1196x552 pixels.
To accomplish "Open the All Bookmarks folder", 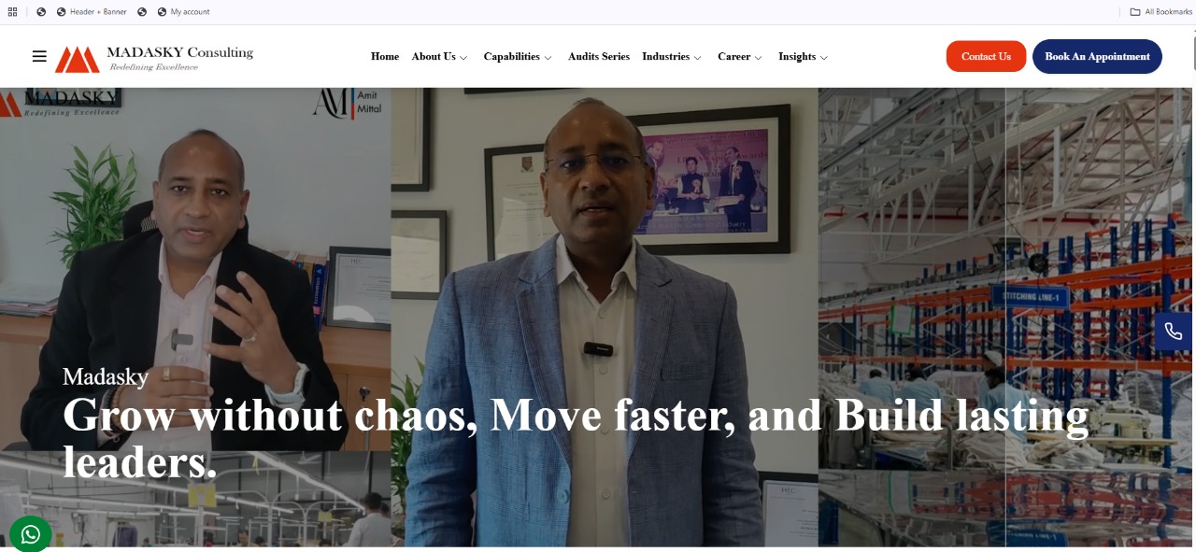I will 1161,12.
